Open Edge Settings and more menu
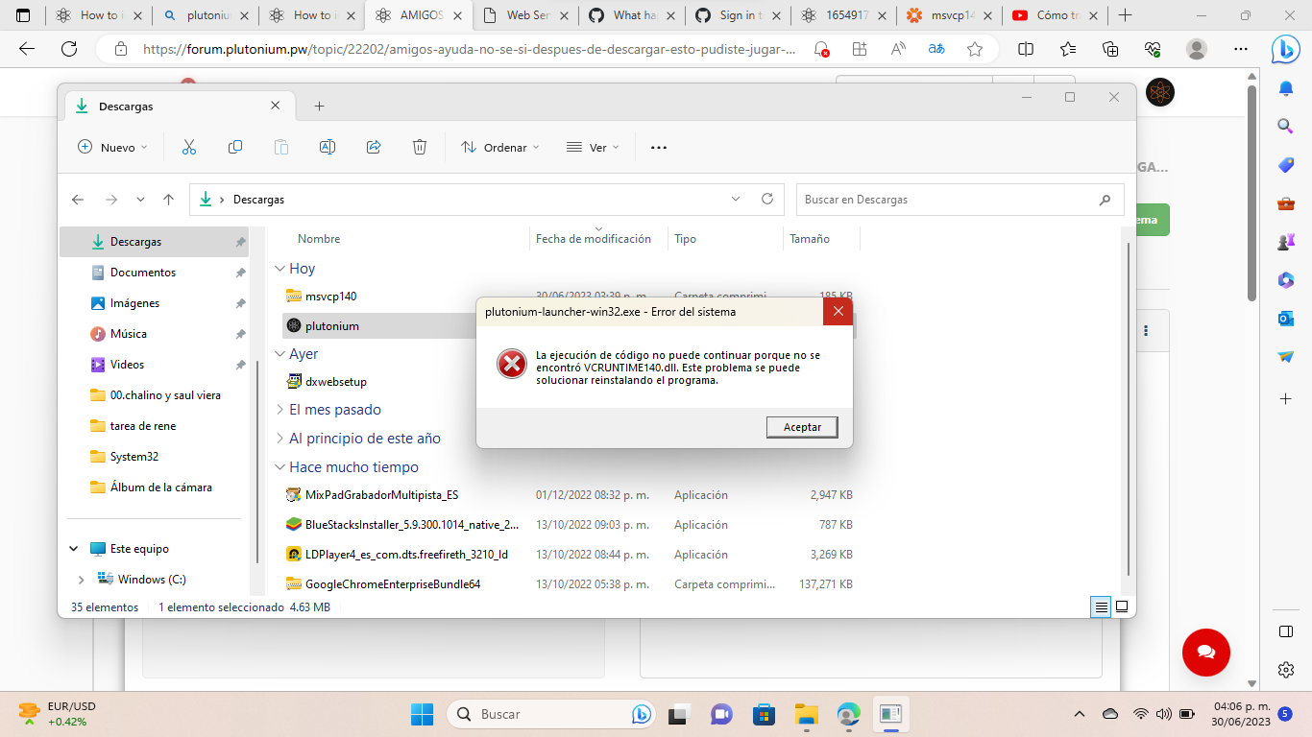This screenshot has width=1312, height=737. tap(1242, 49)
